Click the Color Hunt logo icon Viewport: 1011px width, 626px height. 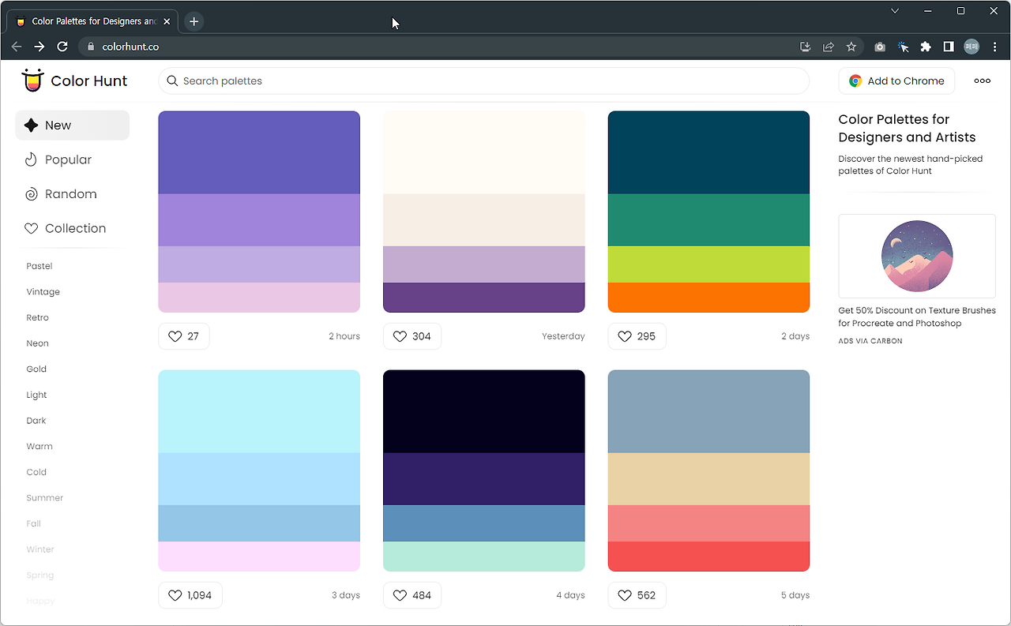tap(32, 81)
